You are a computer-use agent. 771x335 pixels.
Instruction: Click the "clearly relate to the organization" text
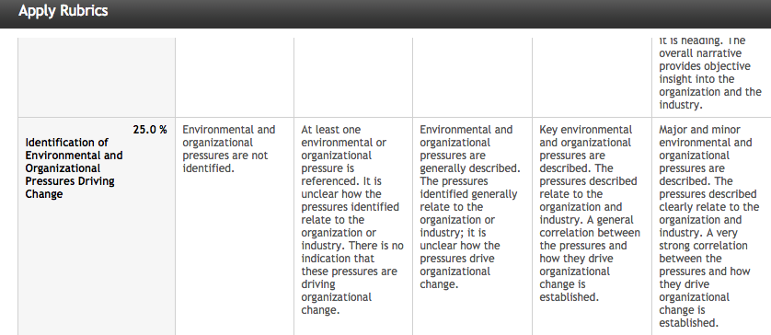[709, 214]
